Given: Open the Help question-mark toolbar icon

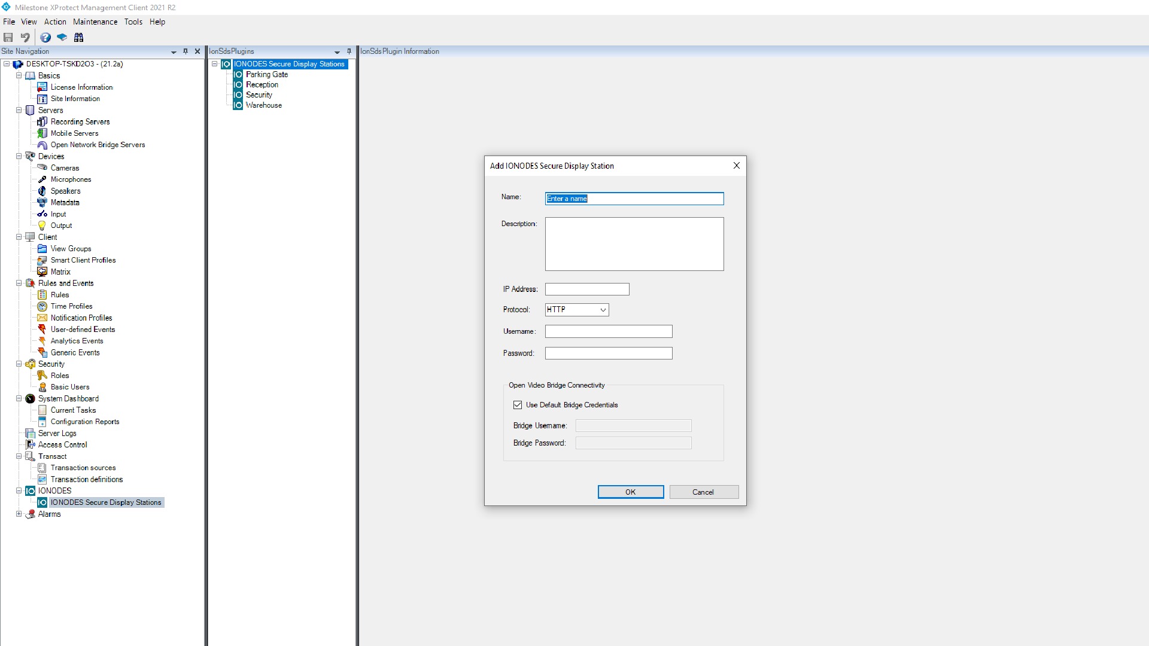Looking at the screenshot, I should (45, 37).
